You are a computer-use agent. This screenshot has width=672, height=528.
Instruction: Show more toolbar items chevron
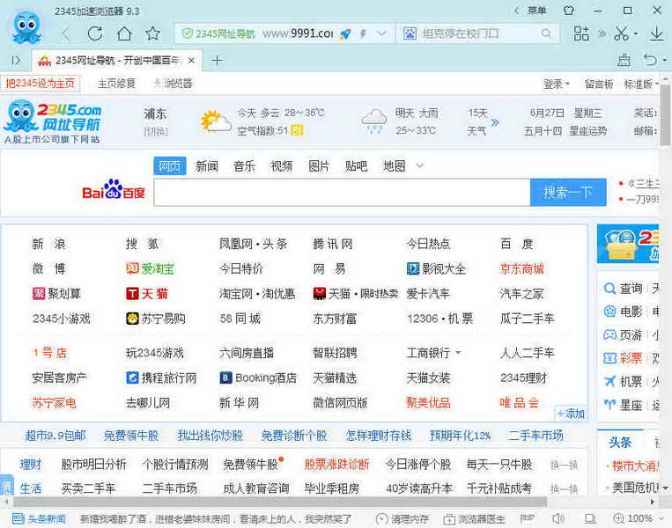click(602, 33)
